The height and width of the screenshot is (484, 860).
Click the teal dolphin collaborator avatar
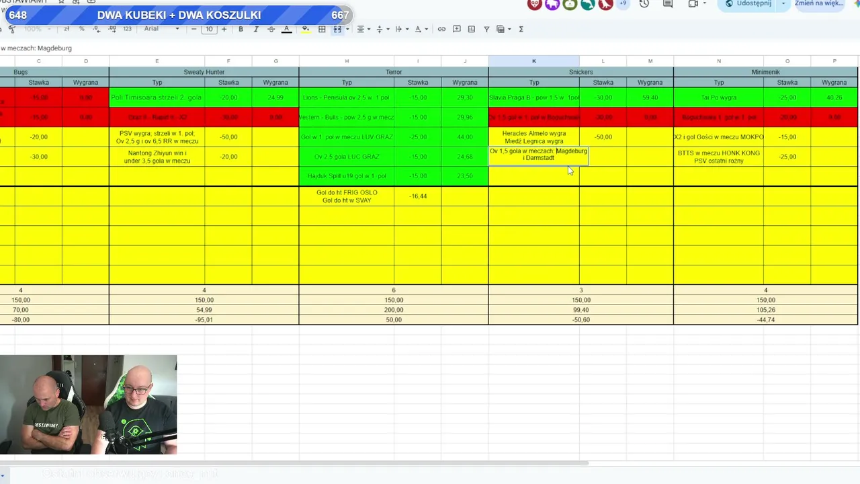(x=588, y=4)
